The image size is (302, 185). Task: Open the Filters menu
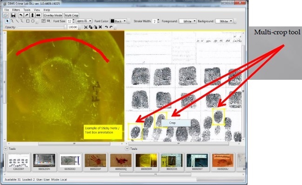[16, 10]
